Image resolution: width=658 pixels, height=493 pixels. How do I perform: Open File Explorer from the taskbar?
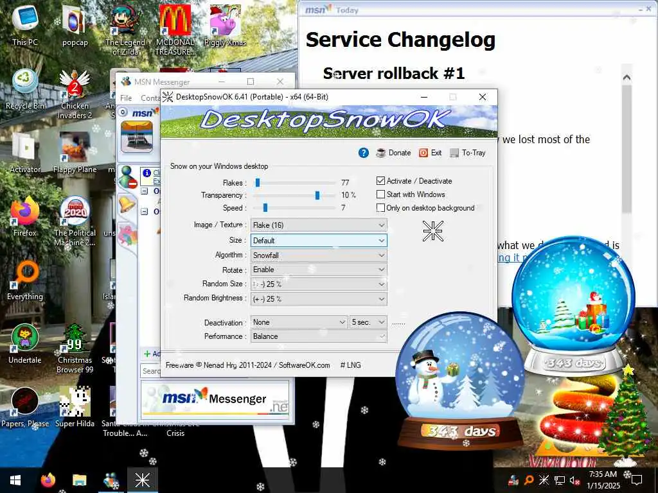coord(79,480)
